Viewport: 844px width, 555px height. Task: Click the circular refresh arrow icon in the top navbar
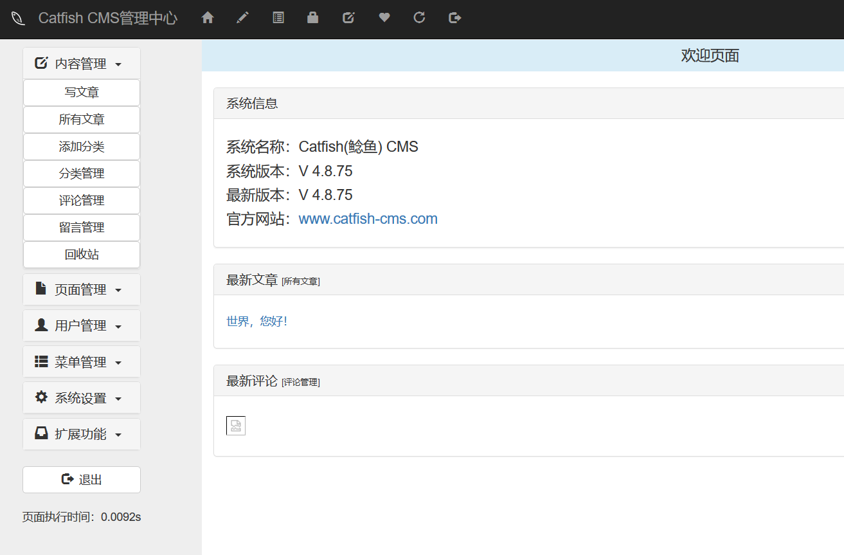click(419, 18)
